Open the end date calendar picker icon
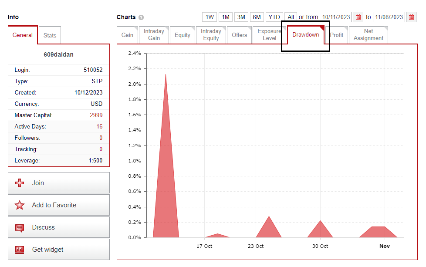Image resolution: width=426 pixels, height=267 pixels. (x=411, y=17)
